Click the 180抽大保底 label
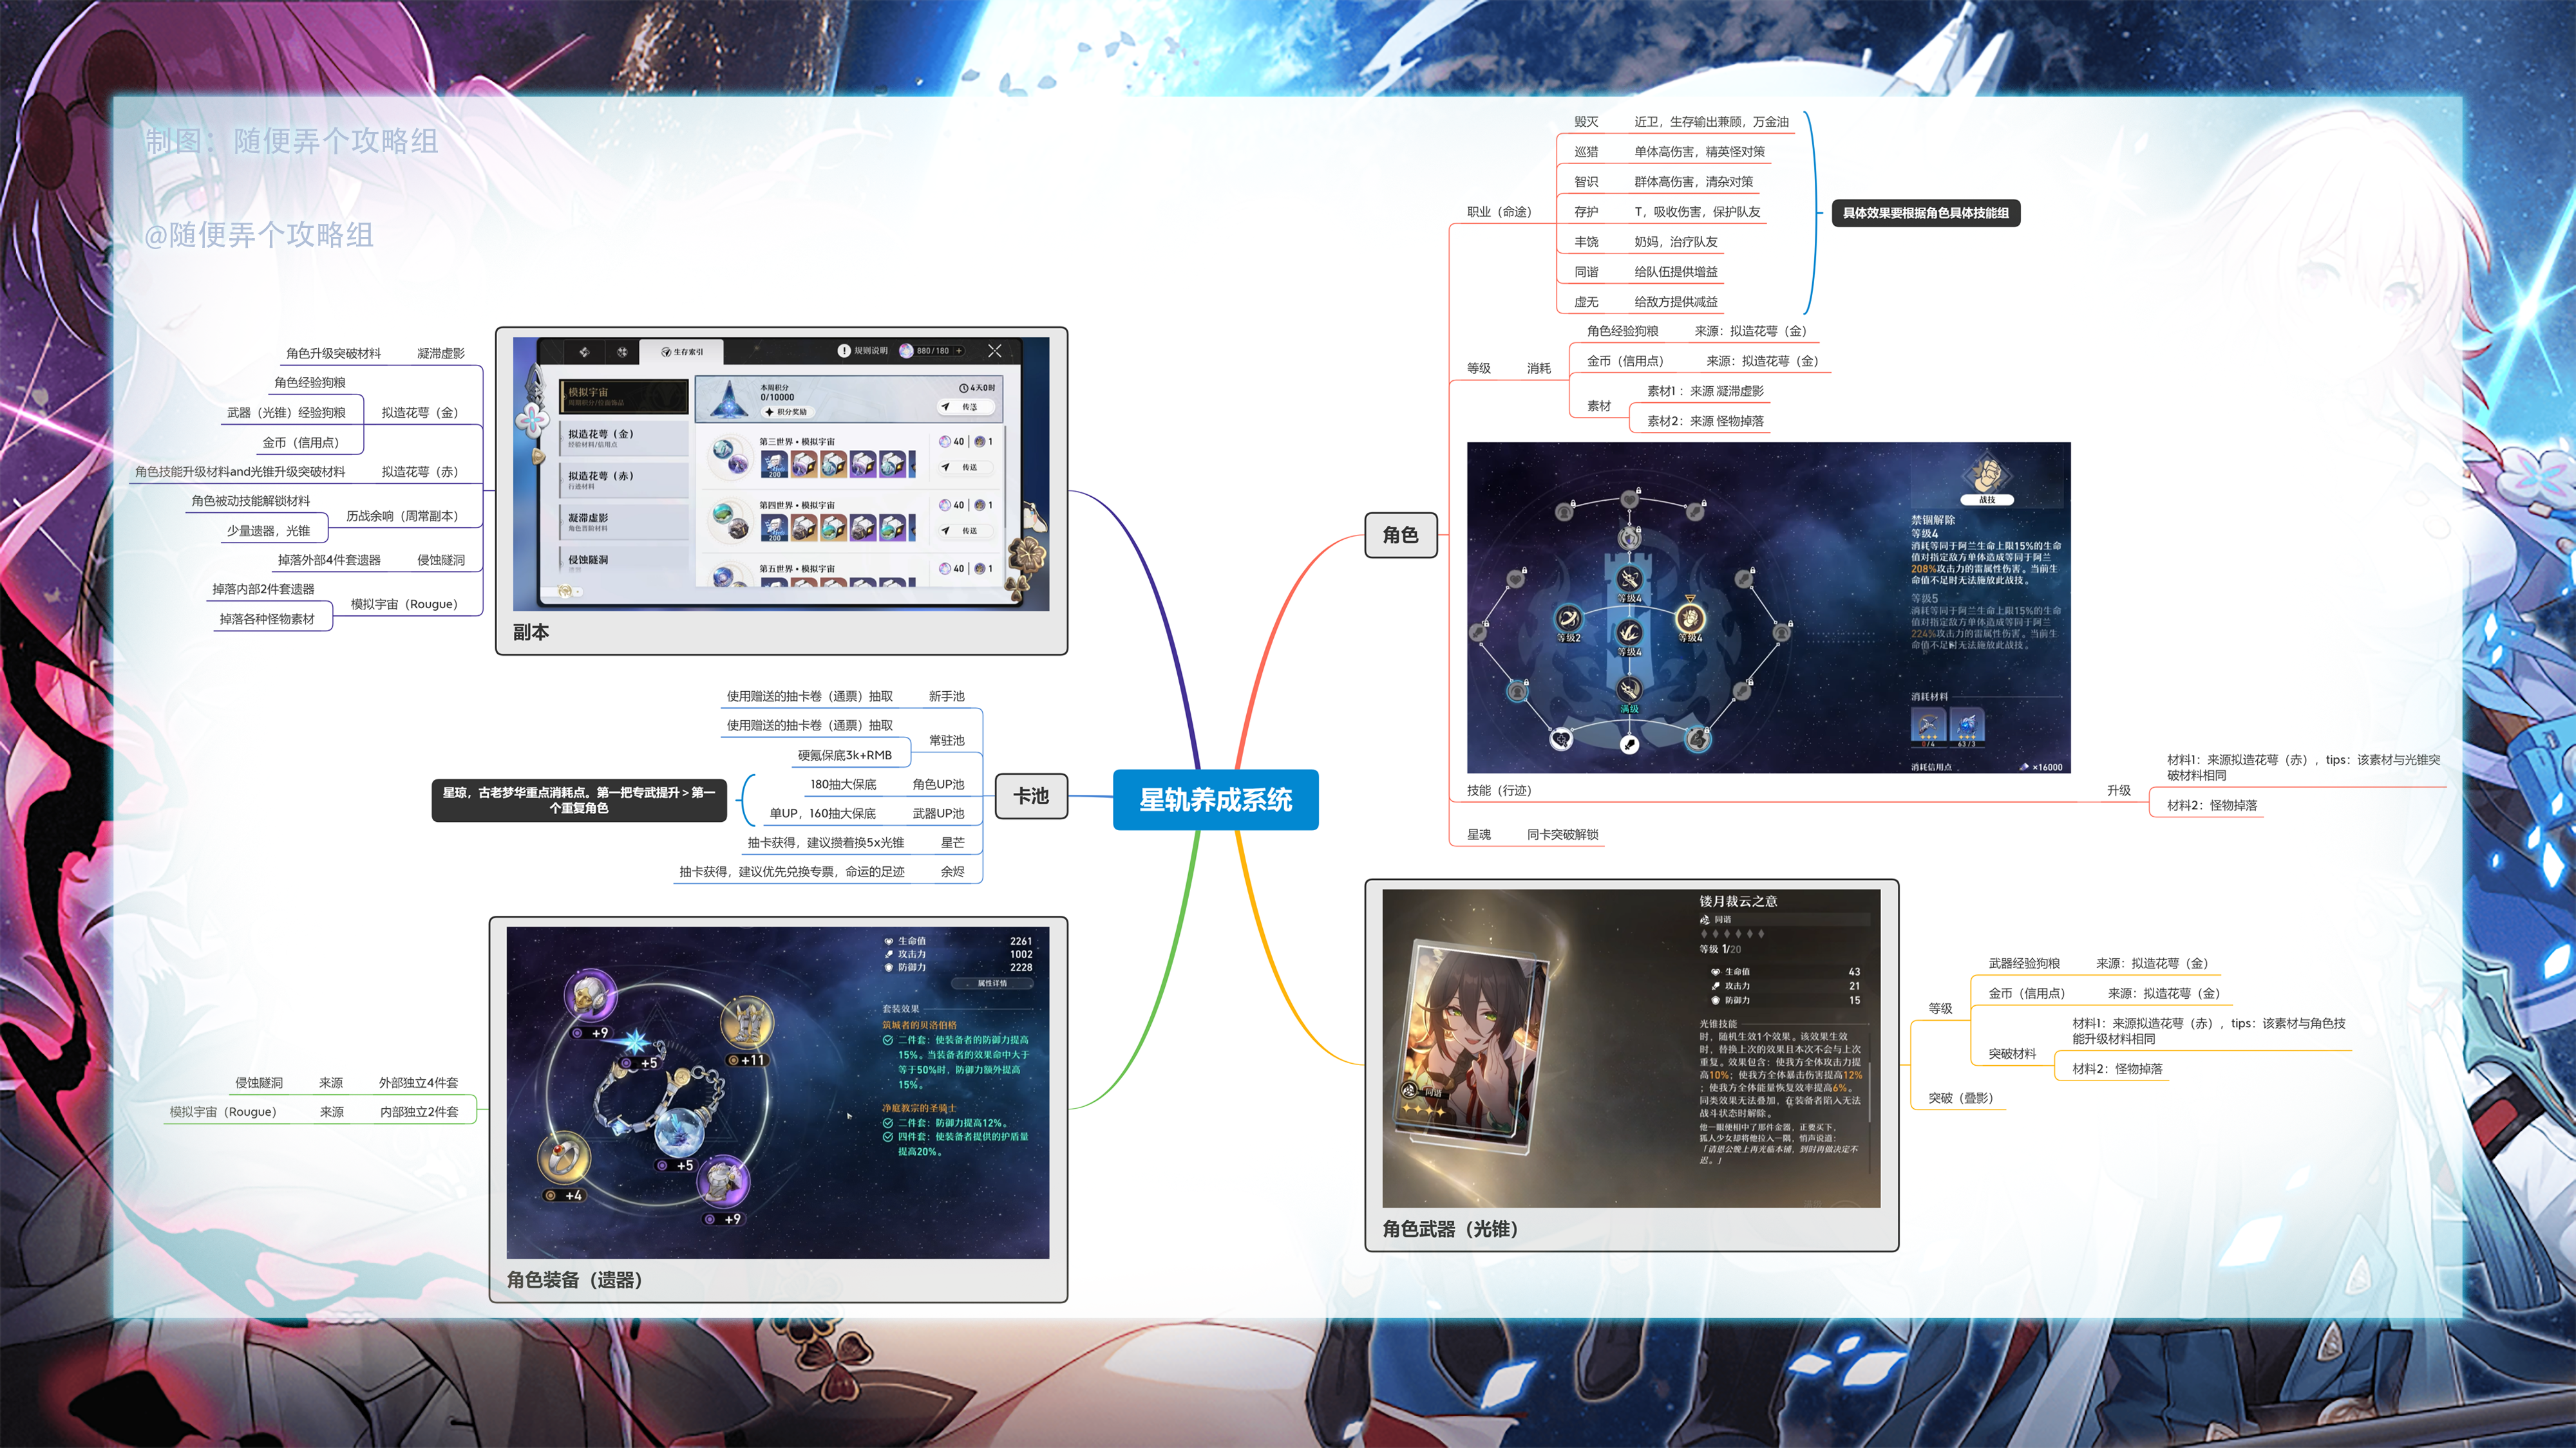 click(x=842, y=784)
